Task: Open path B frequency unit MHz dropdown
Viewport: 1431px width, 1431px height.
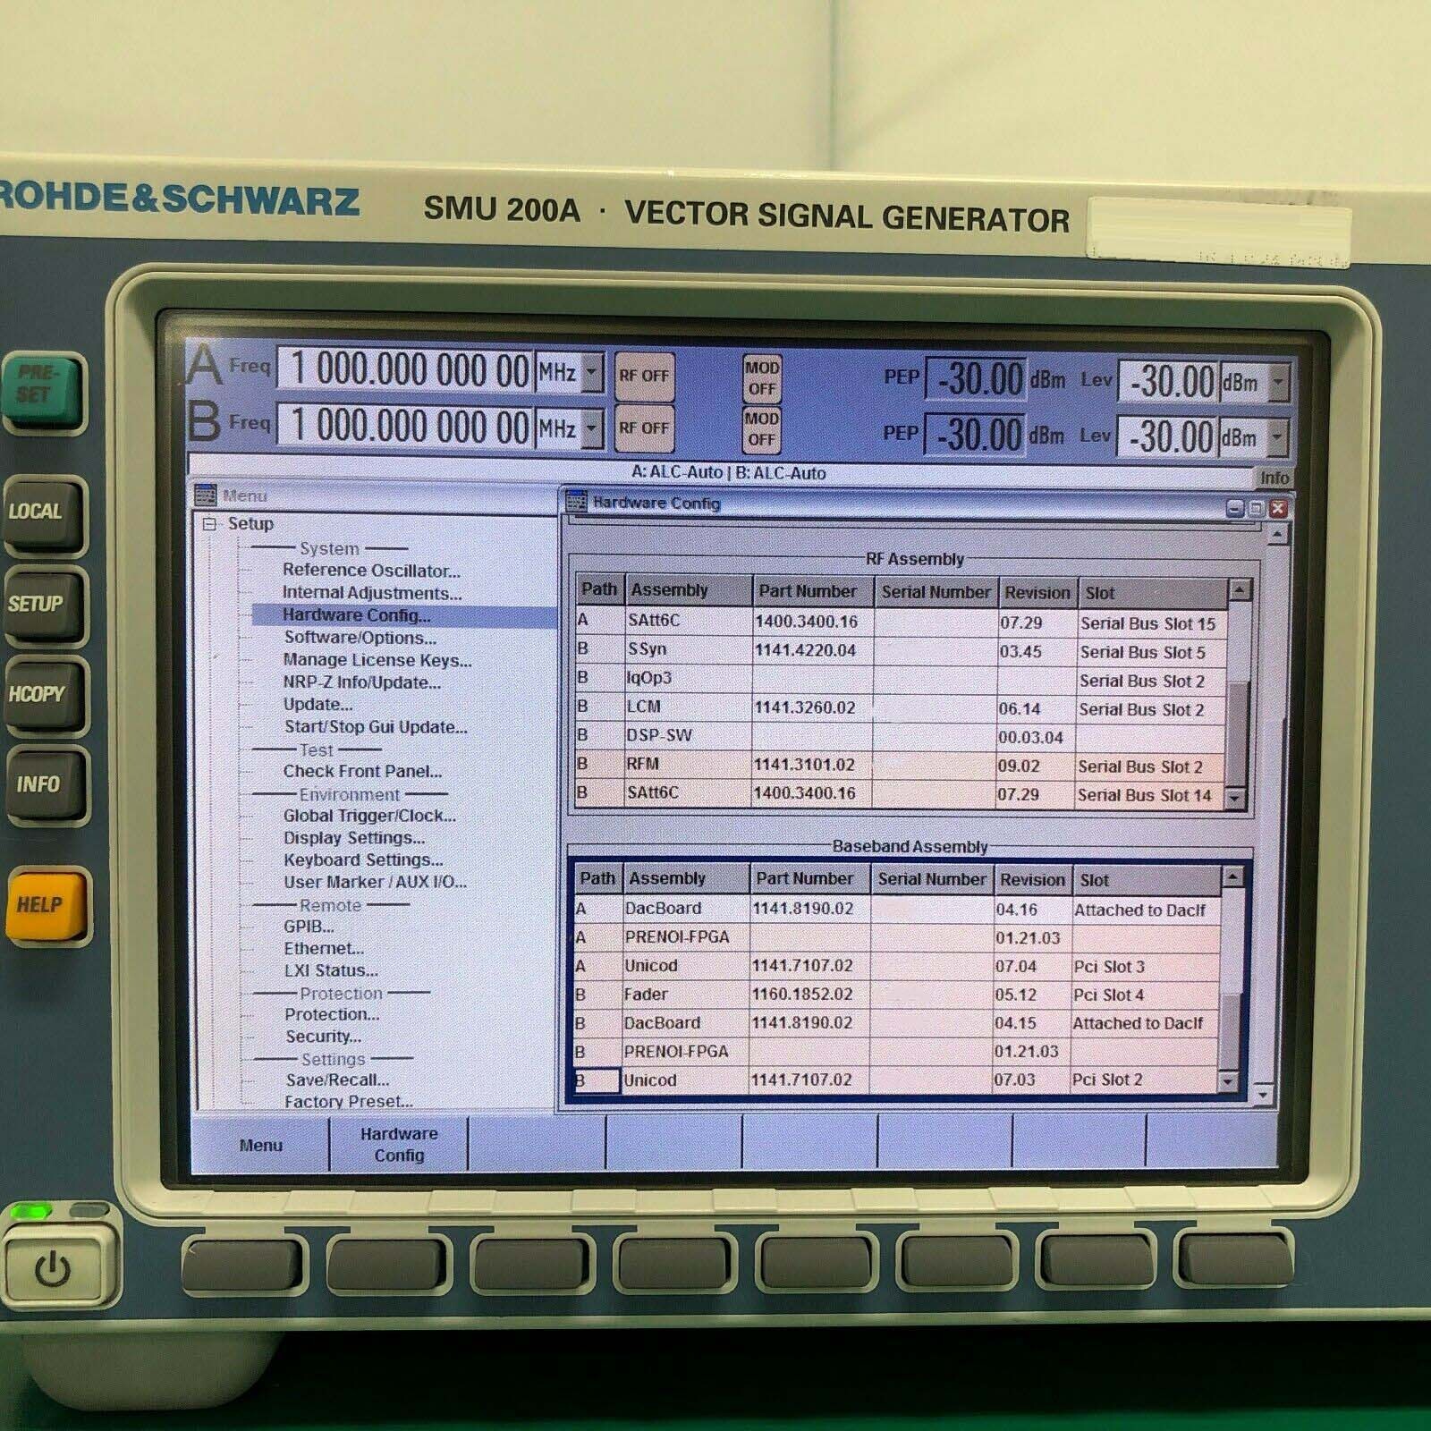Action: click(592, 428)
